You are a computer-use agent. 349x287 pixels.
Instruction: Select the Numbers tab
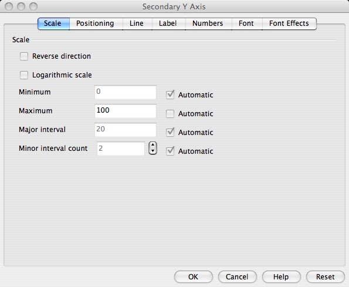tap(208, 23)
